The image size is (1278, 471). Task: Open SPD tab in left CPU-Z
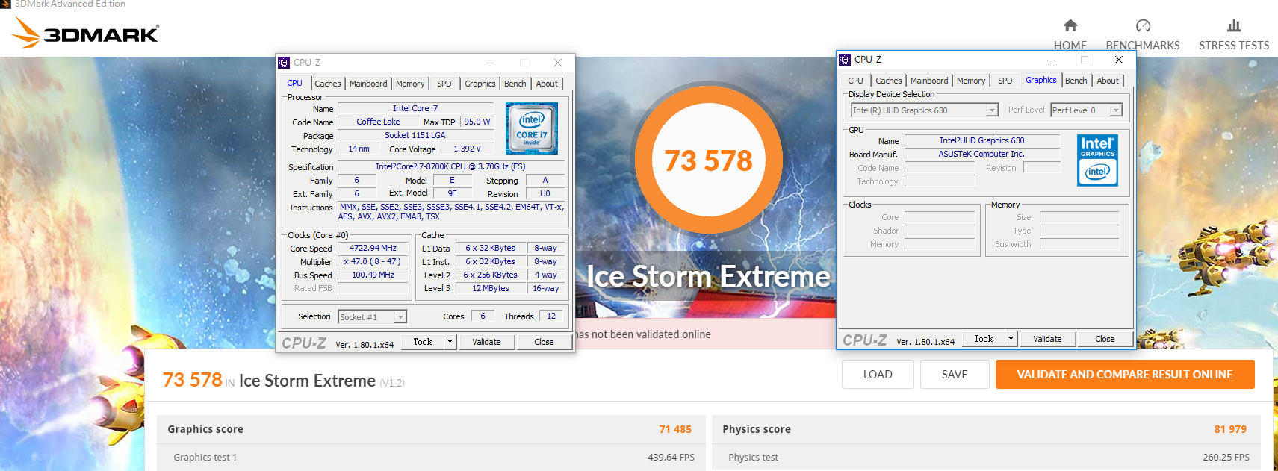point(444,84)
